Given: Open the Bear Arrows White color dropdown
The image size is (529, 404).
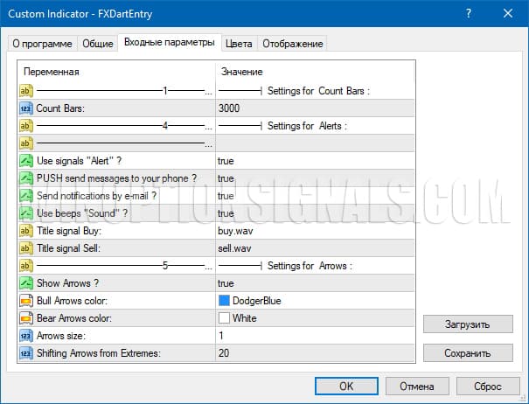Looking at the screenshot, I should coord(314,318).
